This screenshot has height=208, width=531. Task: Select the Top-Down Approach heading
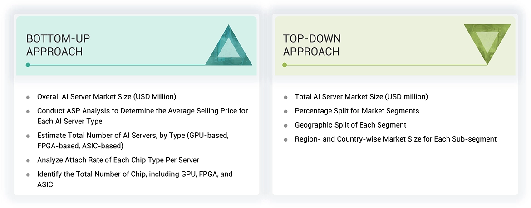(312, 45)
